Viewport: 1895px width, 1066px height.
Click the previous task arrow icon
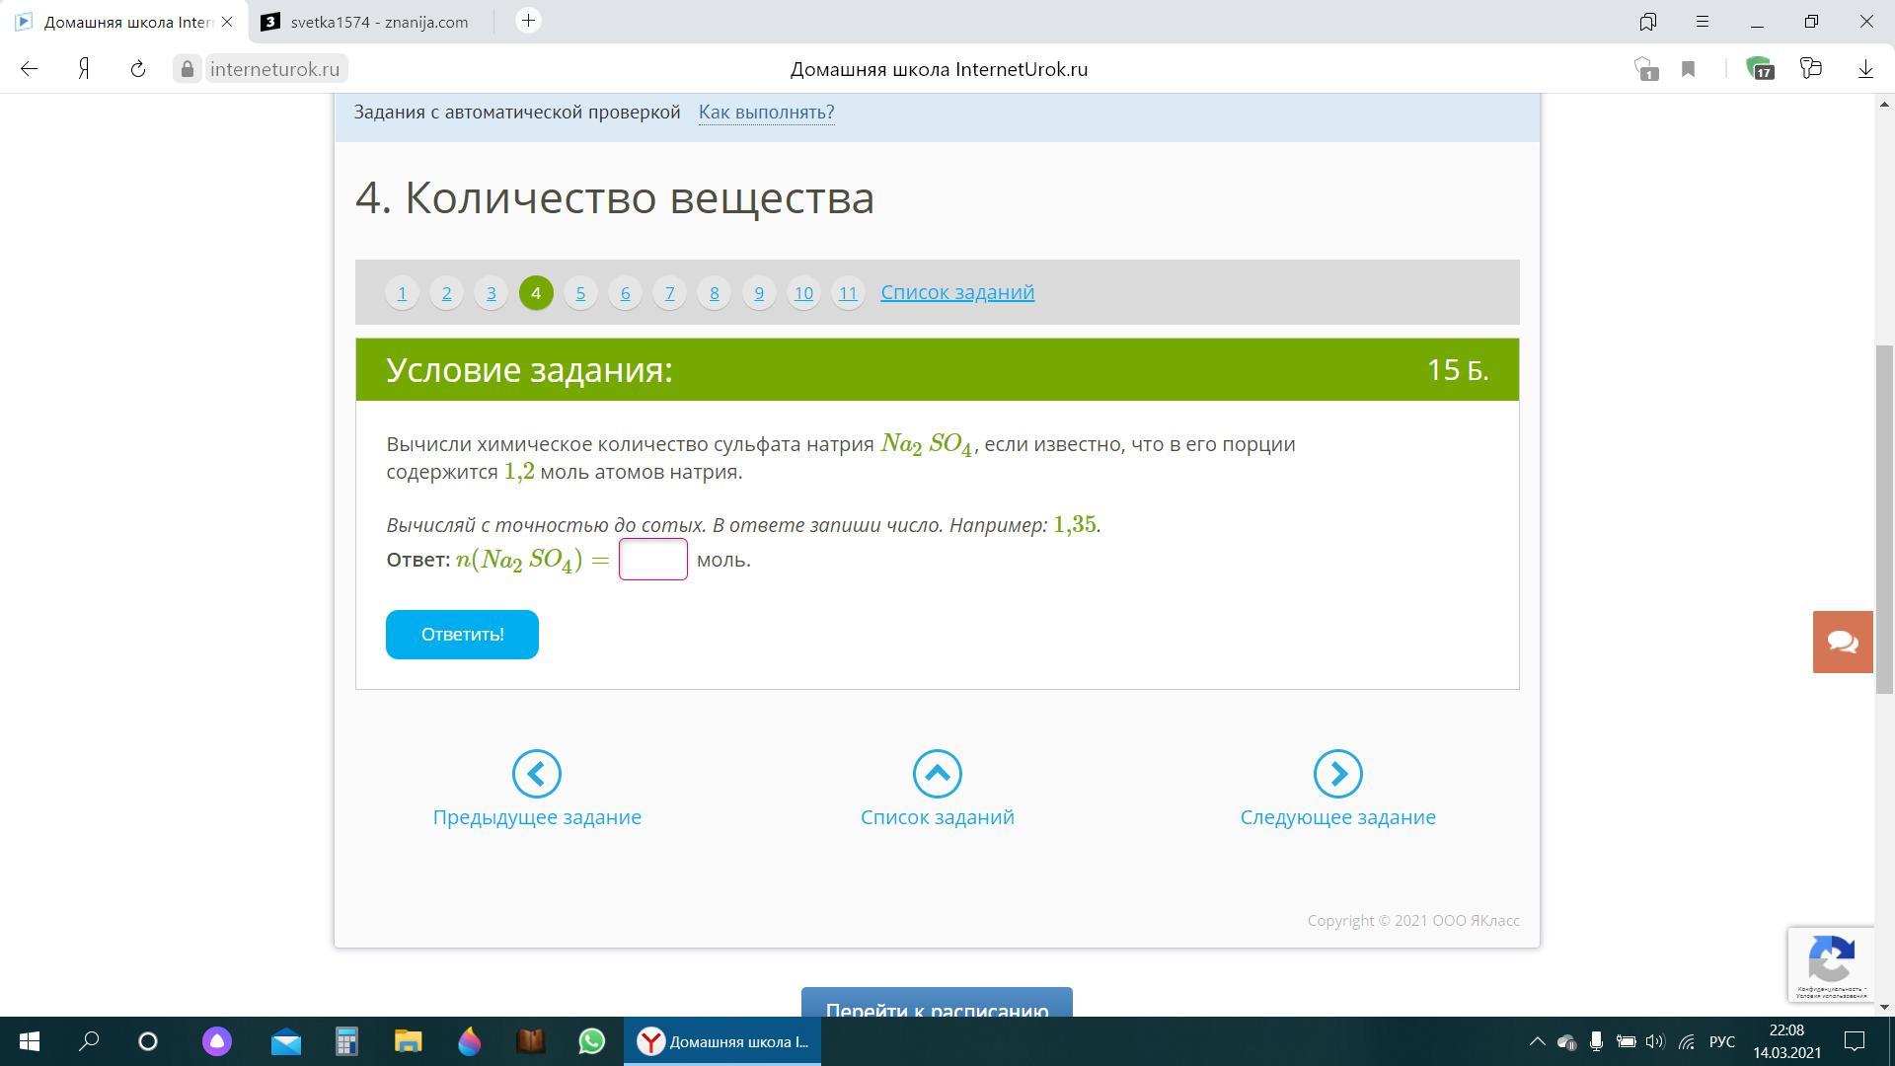click(537, 774)
